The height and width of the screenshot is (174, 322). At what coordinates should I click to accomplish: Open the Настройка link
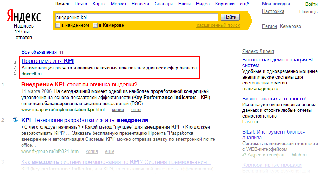click(273, 11)
